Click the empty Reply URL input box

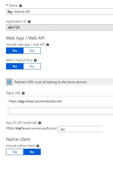pyautogui.click(x=60, y=111)
